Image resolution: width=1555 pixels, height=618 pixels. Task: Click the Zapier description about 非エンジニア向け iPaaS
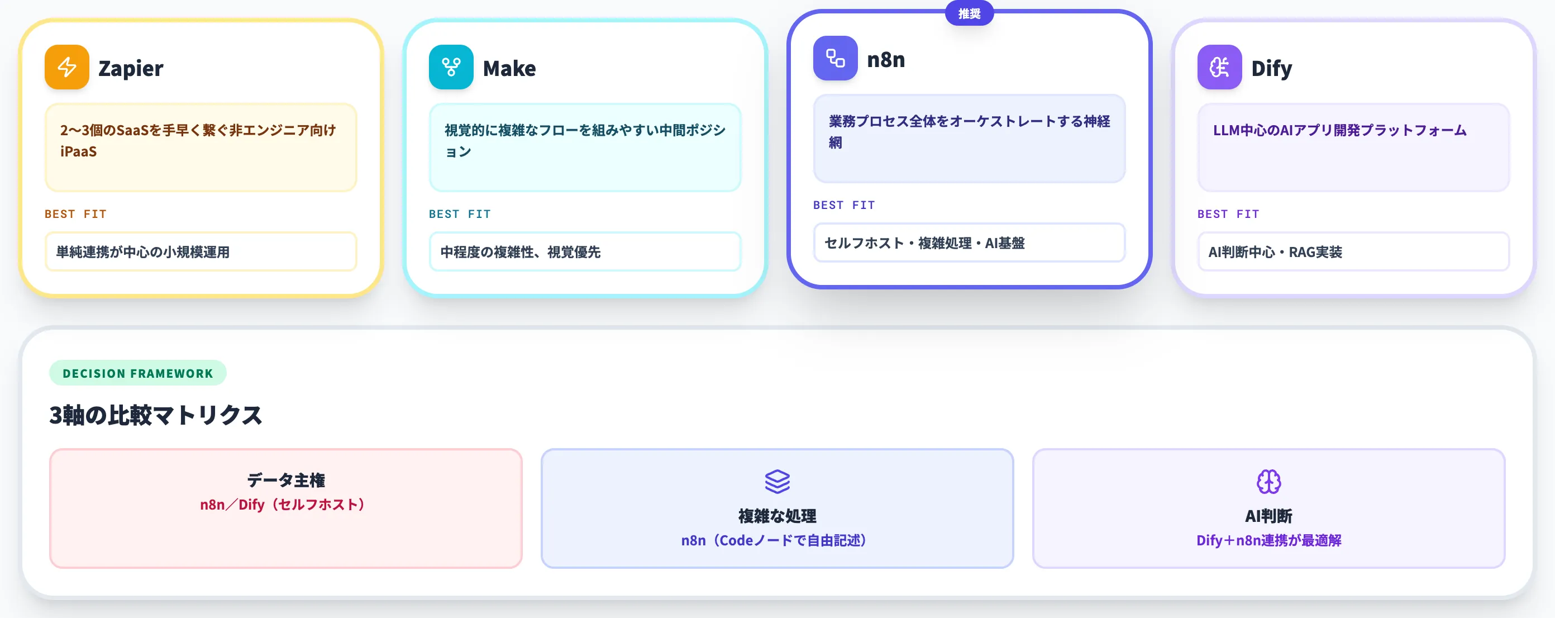201,148
